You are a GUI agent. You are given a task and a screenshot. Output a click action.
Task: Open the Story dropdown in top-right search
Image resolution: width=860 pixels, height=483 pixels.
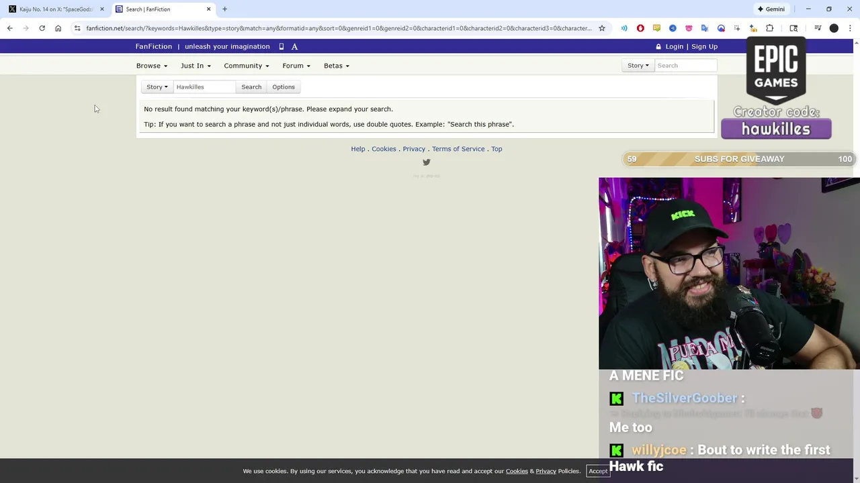coord(638,66)
